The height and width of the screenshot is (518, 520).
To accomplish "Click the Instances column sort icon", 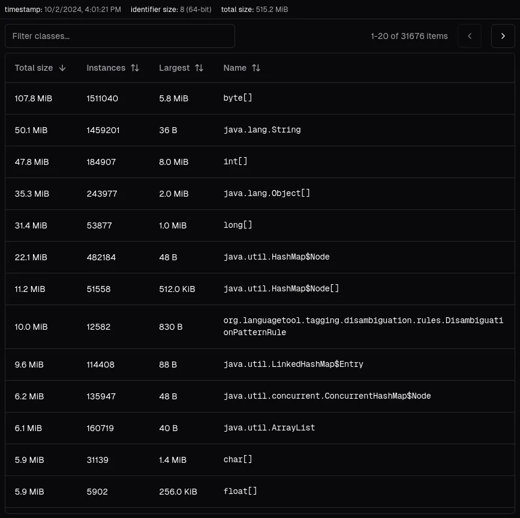I will click(135, 68).
